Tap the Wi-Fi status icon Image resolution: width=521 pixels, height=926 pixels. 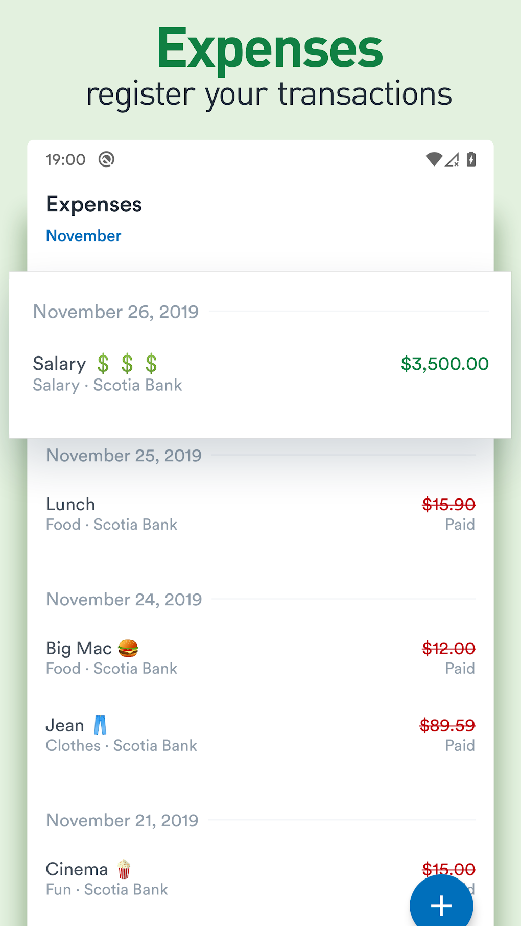(433, 159)
